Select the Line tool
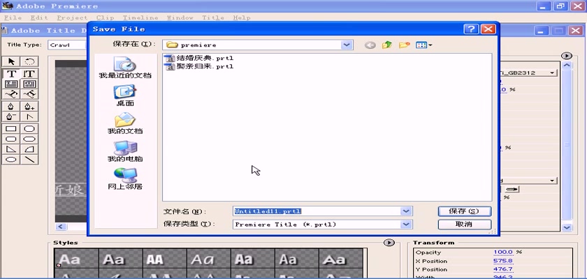This screenshot has height=279, width=587. coord(29,160)
